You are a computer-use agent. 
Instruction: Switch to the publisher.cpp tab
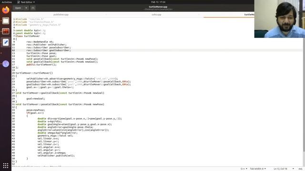(61, 15)
